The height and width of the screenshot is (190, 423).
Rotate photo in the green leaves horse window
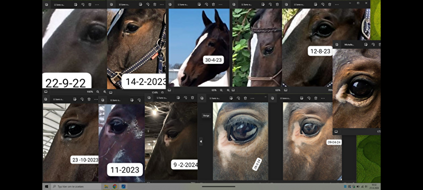[270, 5]
